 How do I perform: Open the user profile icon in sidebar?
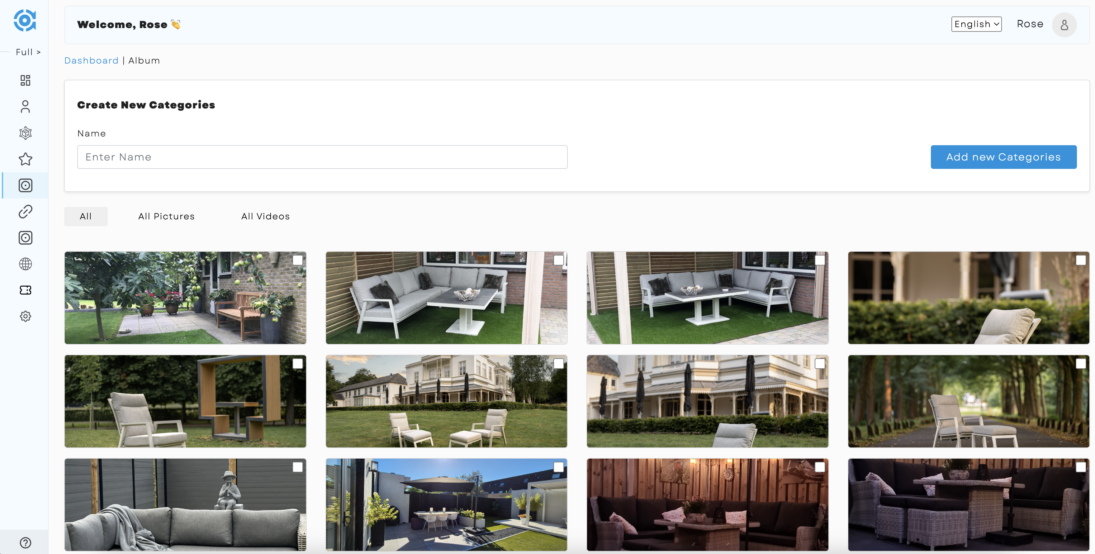click(x=25, y=106)
